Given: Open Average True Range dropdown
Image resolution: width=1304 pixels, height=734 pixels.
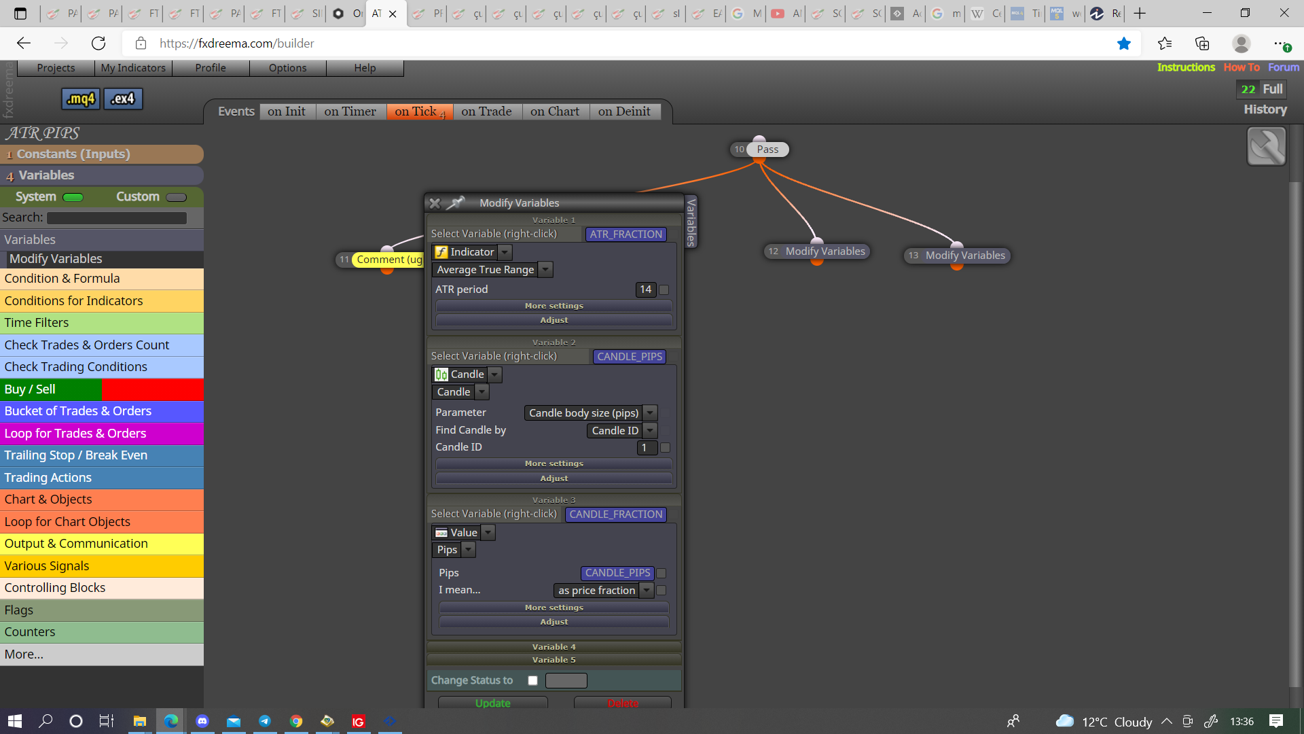Looking at the screenshot, I should (545, 270).
